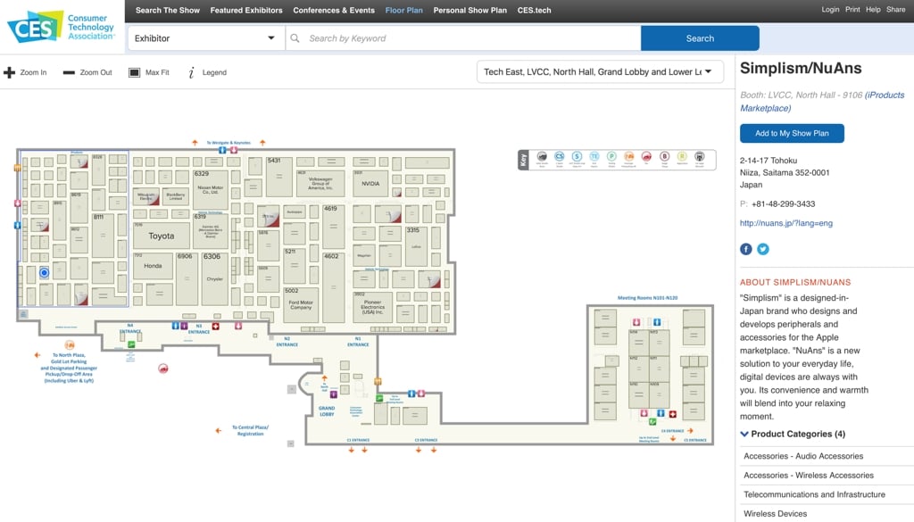Select the Toyota booth on the floor plan
914x522 pixels.
(x=162, y=236)
